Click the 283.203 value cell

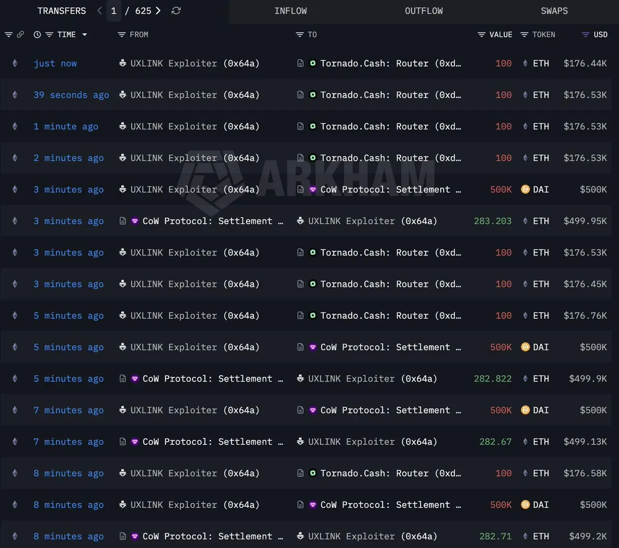[x=493, y=221]
